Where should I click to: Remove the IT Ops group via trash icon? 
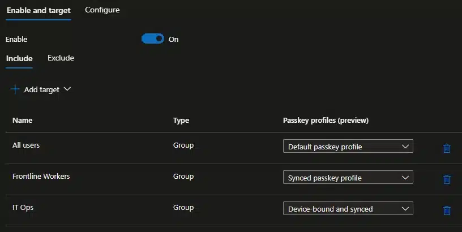pyautogui.click(x=446, y=210)
